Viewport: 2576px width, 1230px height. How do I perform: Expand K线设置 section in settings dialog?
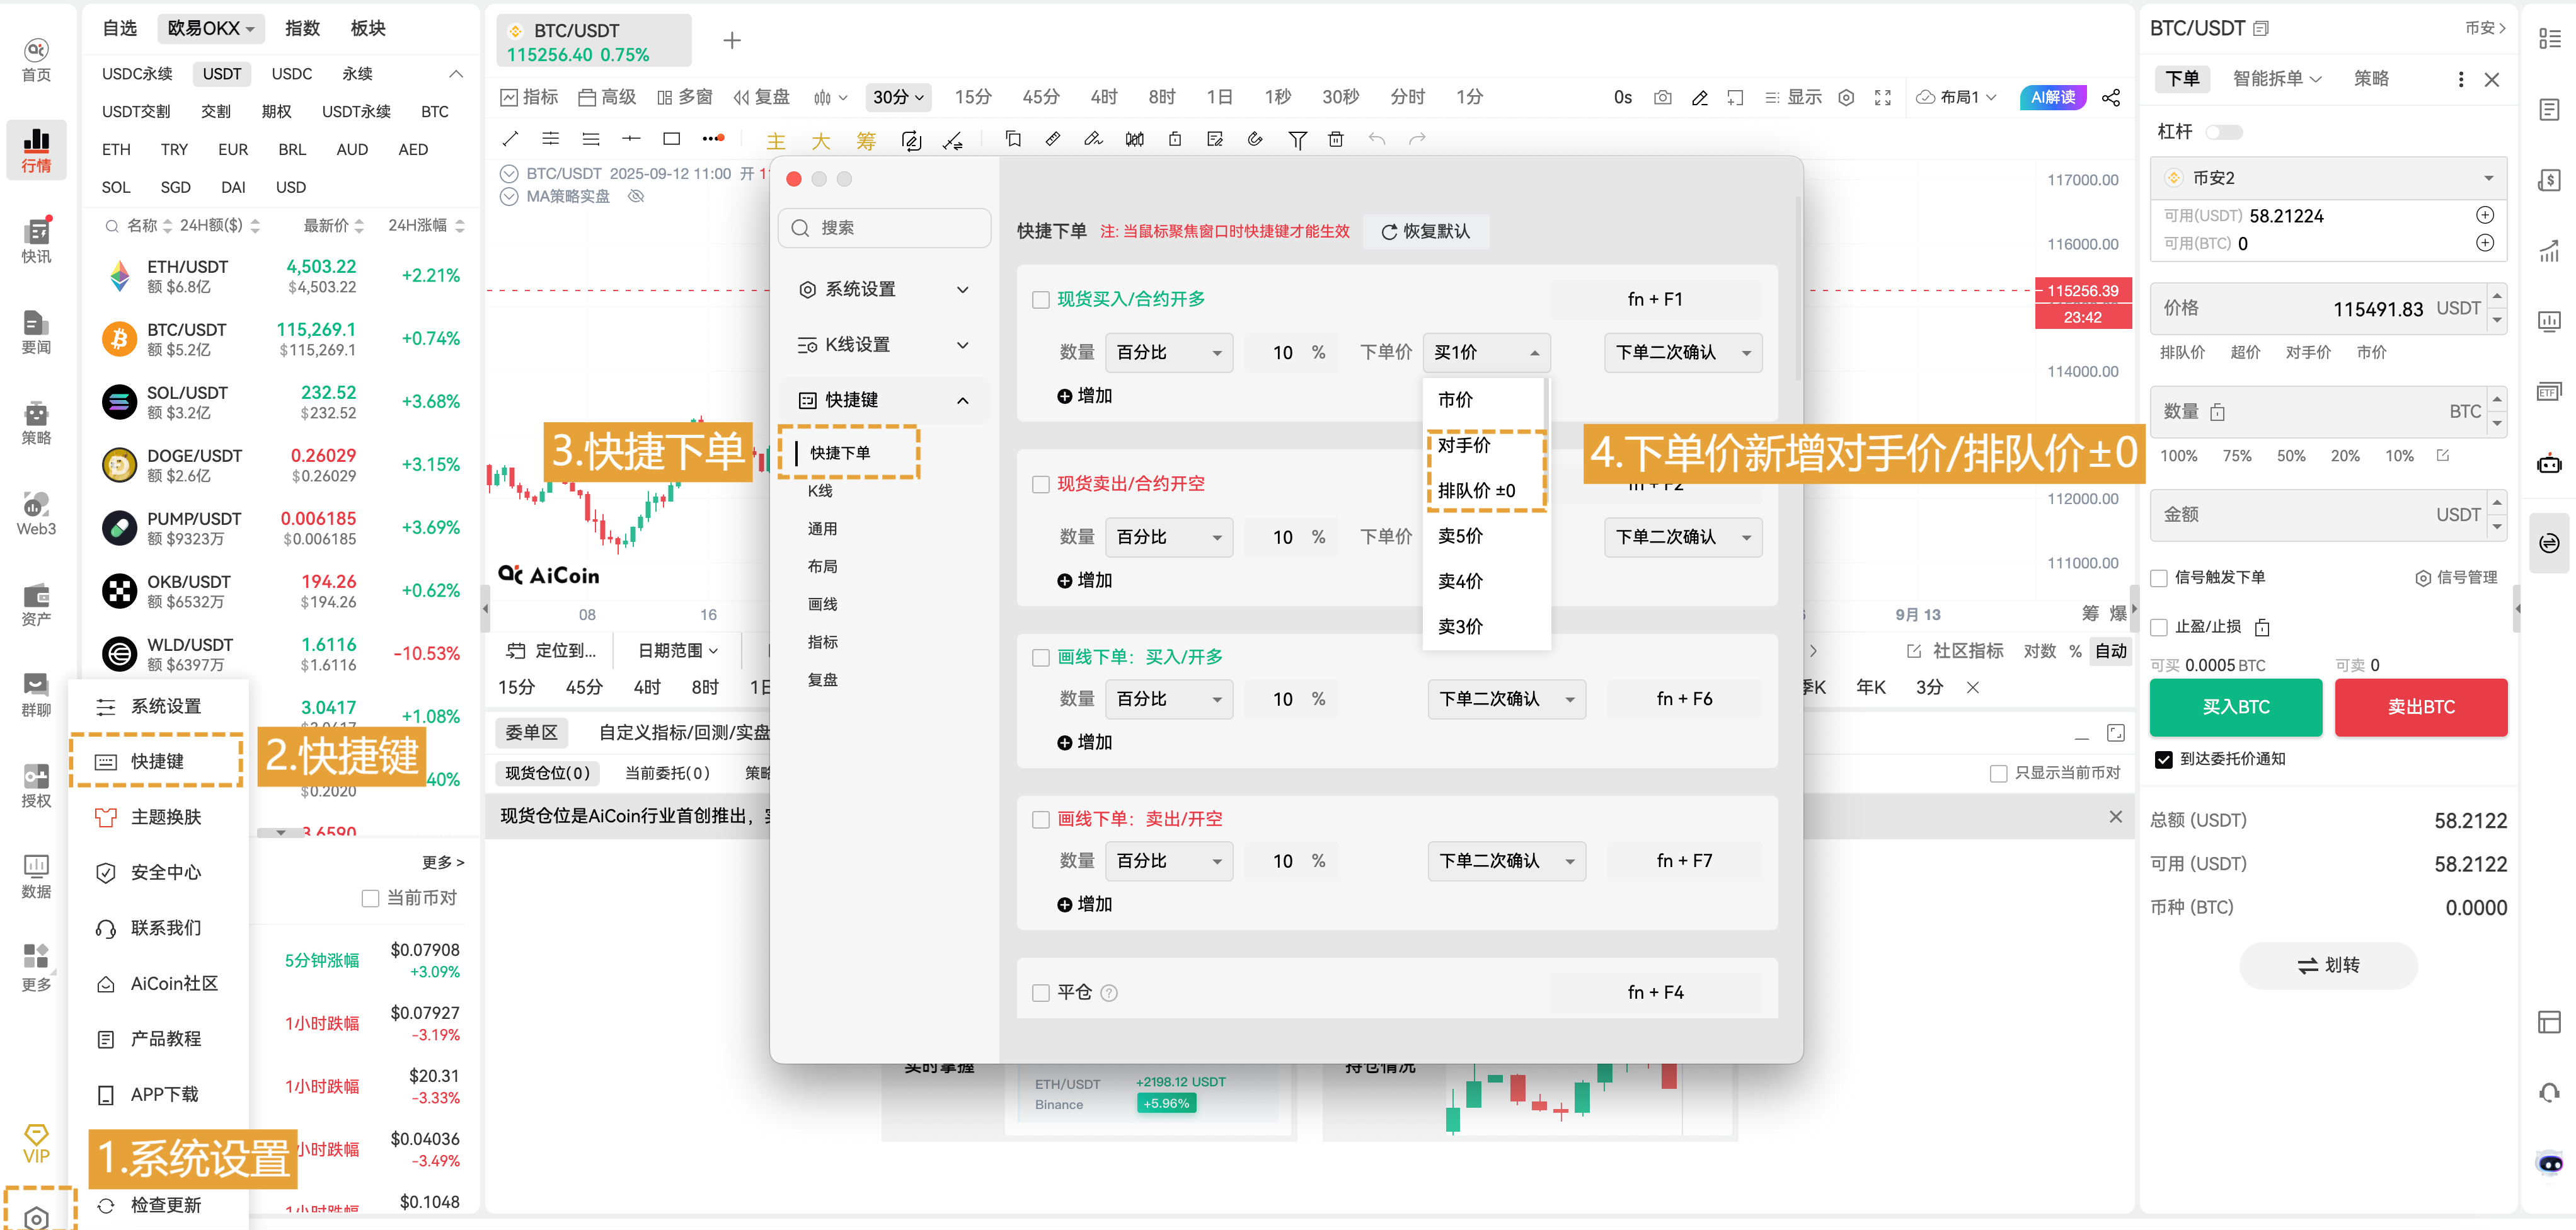[884, 345]
